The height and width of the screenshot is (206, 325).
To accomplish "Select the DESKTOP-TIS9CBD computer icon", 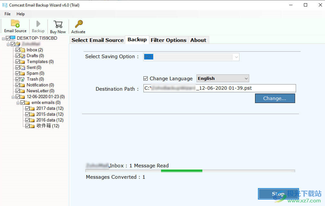I will [x=13, y=38].
